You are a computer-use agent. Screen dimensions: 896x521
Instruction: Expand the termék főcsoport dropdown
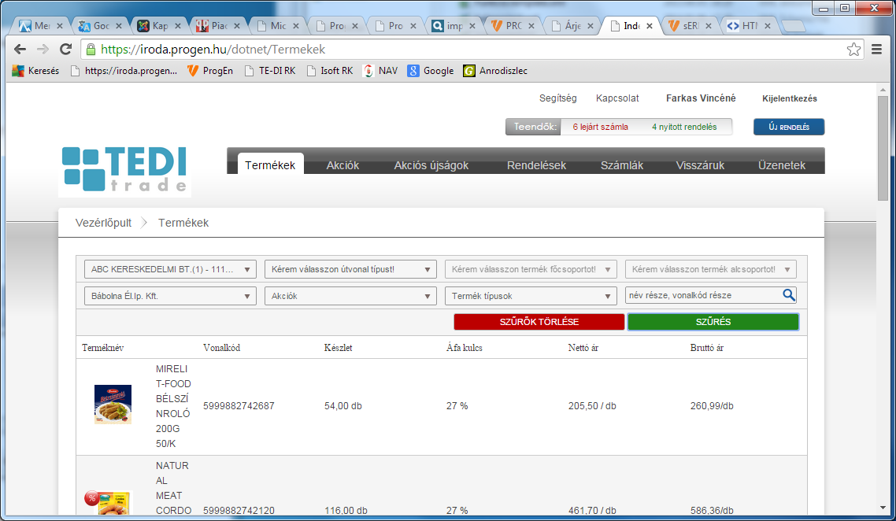pos(531,269)
